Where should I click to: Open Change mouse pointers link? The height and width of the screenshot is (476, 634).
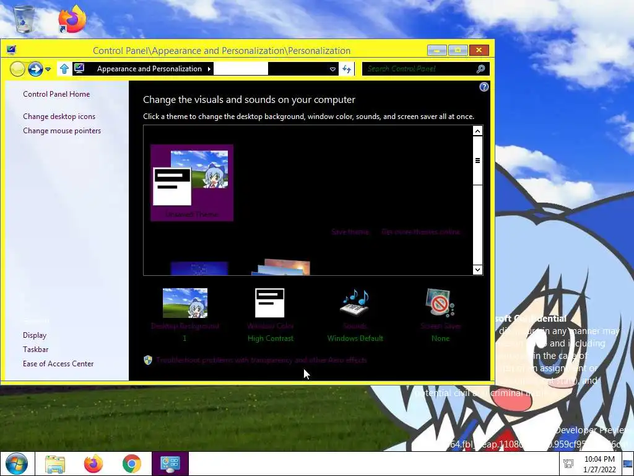point(62,131)
